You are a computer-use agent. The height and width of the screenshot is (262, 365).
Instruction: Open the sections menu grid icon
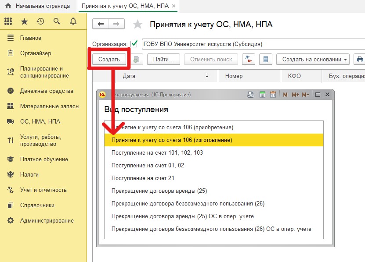[x=8, y=21]
